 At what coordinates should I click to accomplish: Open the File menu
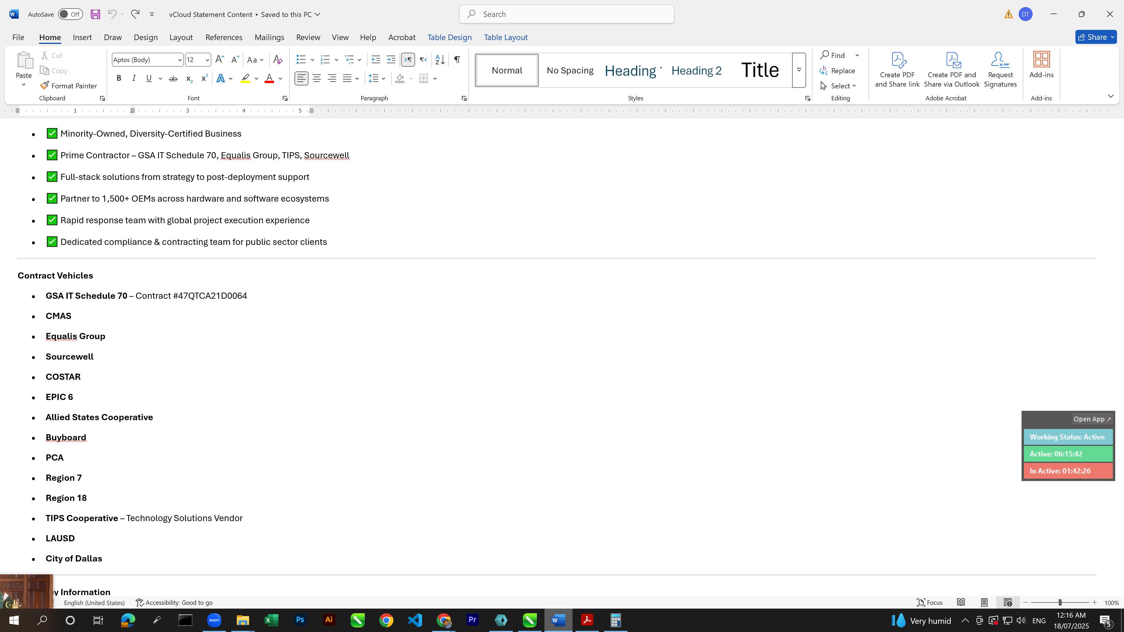click(x=18, y=37)
